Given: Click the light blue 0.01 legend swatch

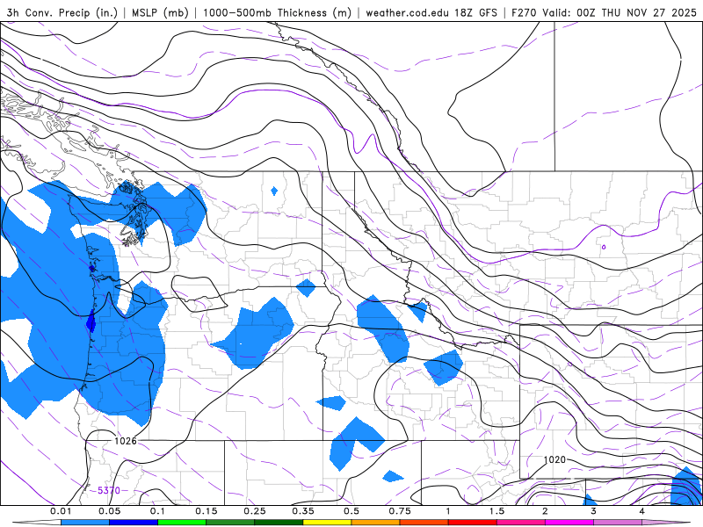Looking at the screenshot, I should pyautogui.click(x=85, y=522).
